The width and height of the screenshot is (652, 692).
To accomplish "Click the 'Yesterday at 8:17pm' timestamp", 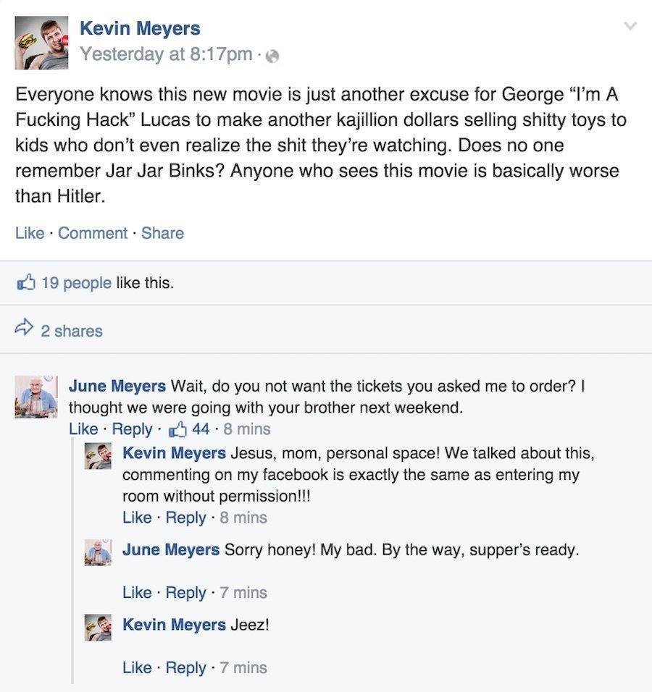I will coord(165,54).
